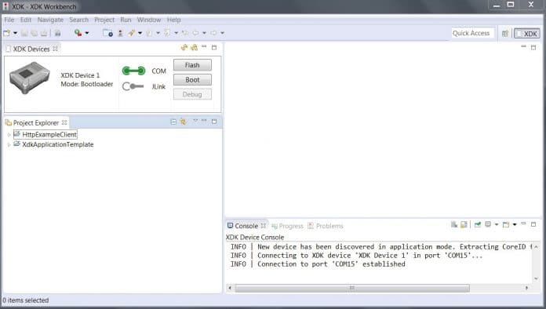
Task: Open the Search toolbar dropdown arrow
Action: [140, 33]
